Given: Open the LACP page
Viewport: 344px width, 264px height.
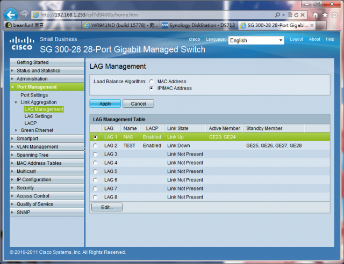Looking at the screenshot, I should point(31,123).
